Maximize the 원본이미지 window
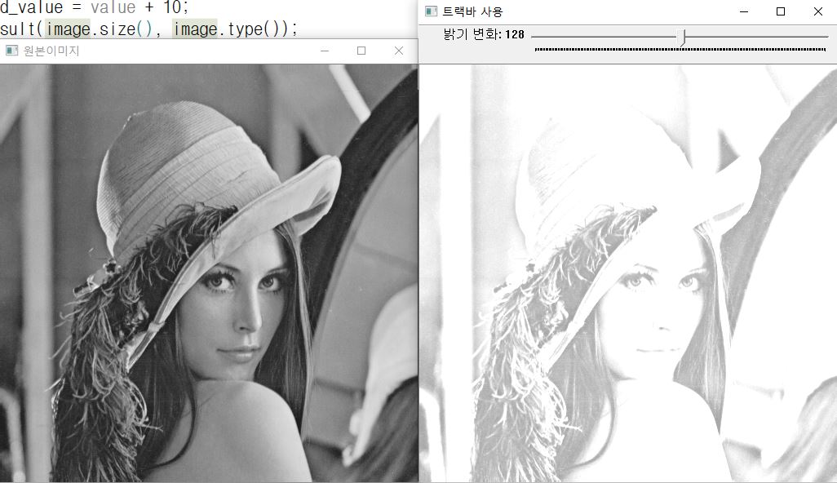 (x=361, y=51)
